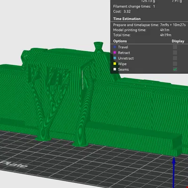The width and height of the screenshot is (188, 188).
Task: Enable the Unretract display checkbox
Action: coord(175,58)
